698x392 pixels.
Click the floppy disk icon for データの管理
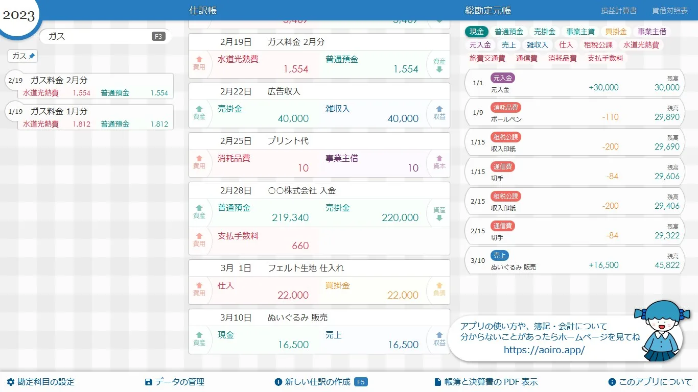[x=149, y=382]
